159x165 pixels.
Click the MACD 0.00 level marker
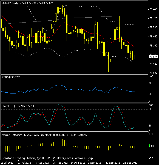(x=151, y=146)
